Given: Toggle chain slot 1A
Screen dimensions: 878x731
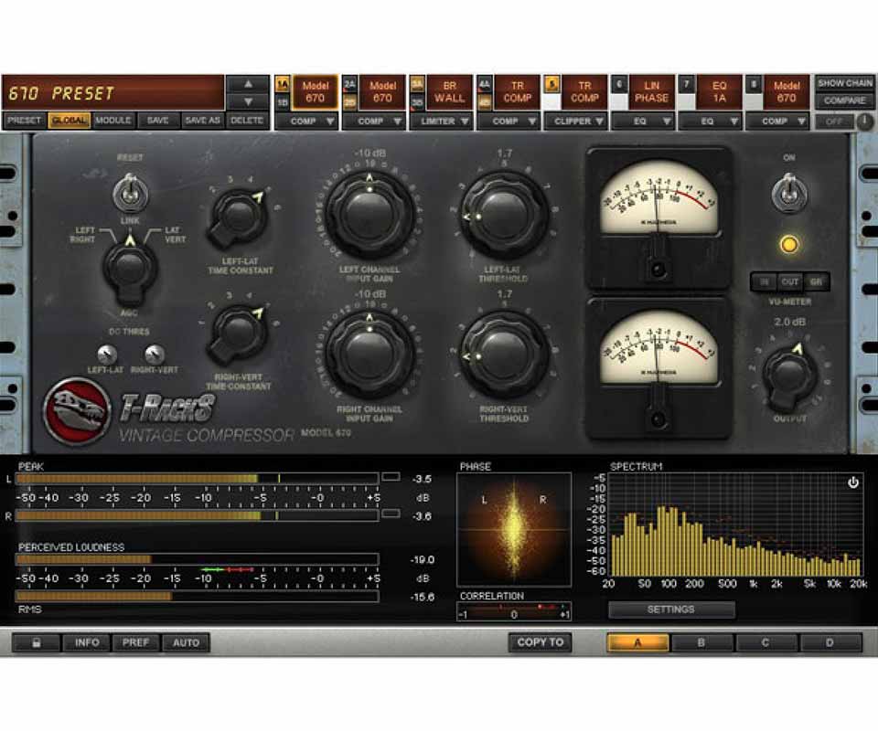Looking at the screenshot, I should [x=283, y=84].
